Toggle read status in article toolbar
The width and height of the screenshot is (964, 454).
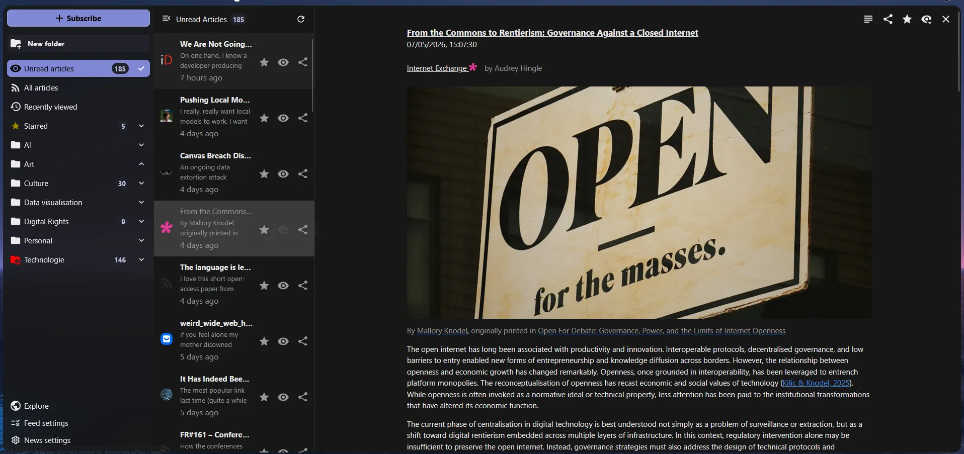coord(927,19)
